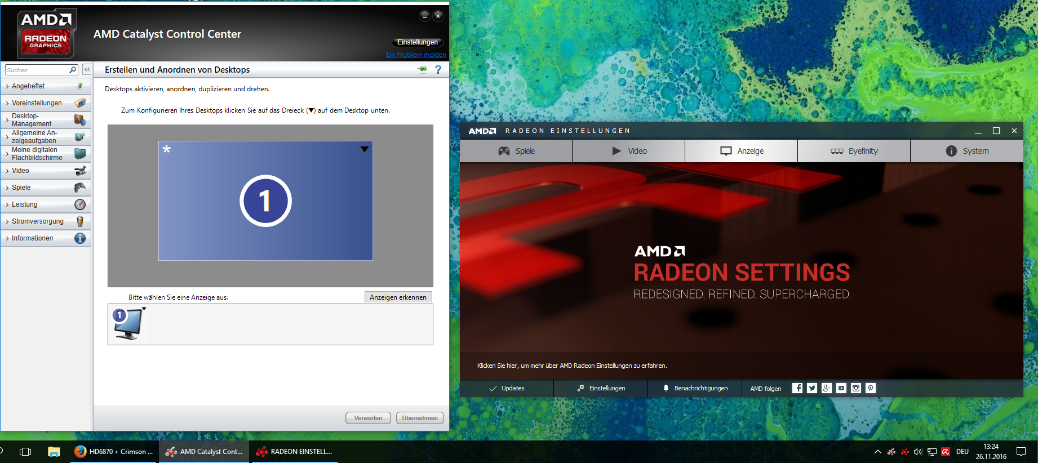This screenshot has height=463, width=1038.
Task: Click the green pin icon in the page header
Action: click(422, 69)
